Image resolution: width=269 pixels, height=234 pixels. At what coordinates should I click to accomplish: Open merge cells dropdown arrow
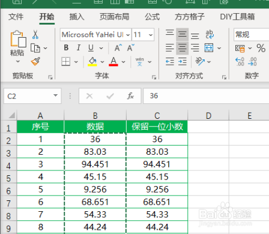click(x=219, y=48)
